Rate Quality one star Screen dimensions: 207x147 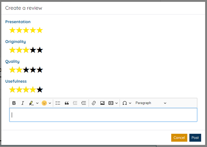(x=13, y=70)
